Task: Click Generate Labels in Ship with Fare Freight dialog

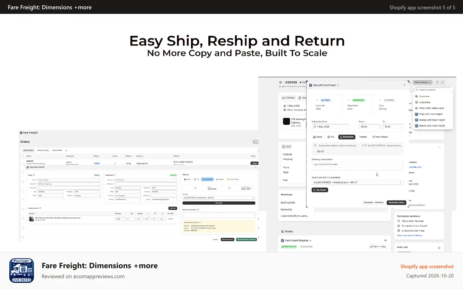Action: pos(397,203)
